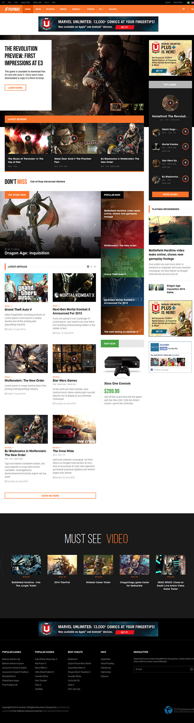Click the PlayMag logo

pyautogui.click(x=12, y=9)
